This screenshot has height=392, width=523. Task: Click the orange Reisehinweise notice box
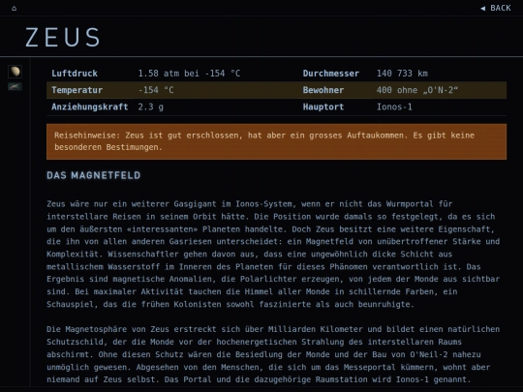coord(276,141)
